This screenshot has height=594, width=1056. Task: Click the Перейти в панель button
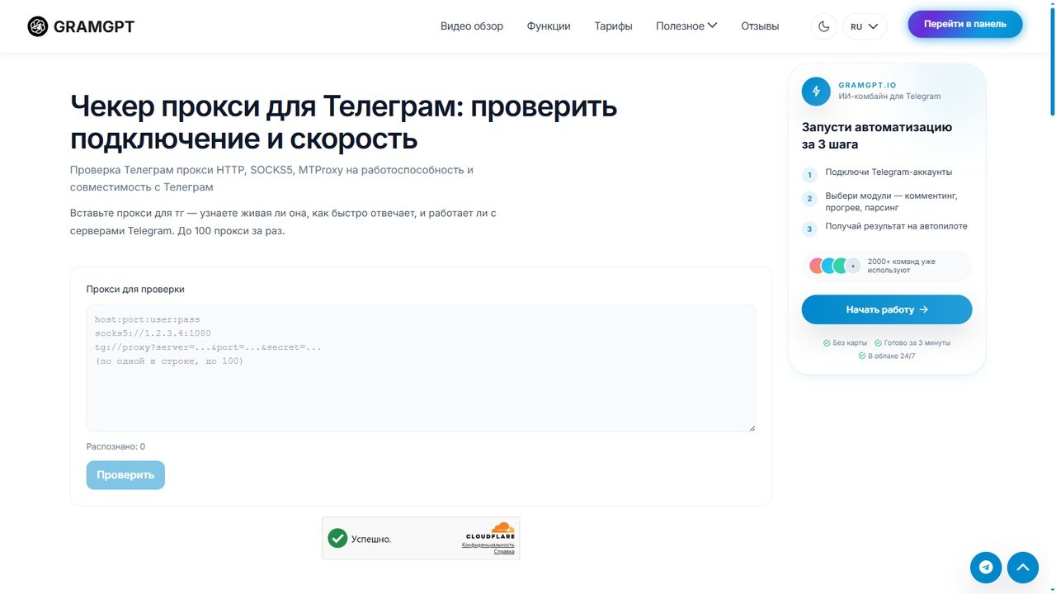pyautogui.click(x=965, y=25)
